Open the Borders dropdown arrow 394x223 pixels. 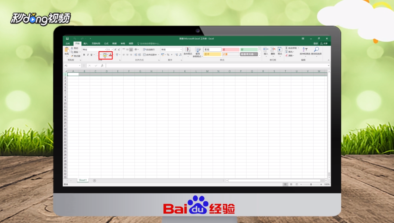coord(101,55)
